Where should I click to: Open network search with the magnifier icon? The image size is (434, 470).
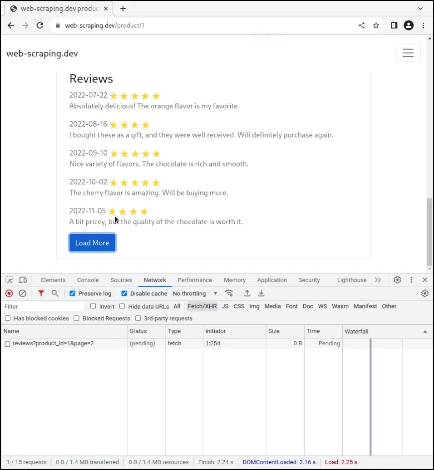[x=55, y=294]
